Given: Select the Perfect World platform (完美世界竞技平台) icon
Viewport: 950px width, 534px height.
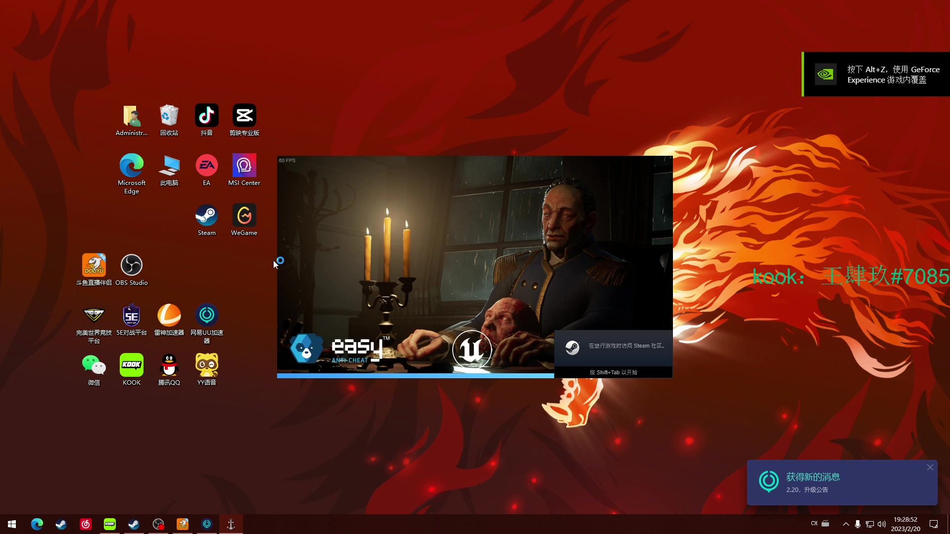Looking at the screenshot, I should pyautogui.click(x=94, y=324).
